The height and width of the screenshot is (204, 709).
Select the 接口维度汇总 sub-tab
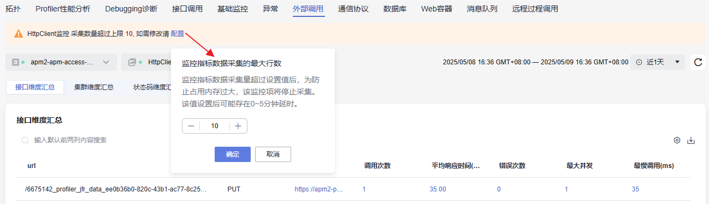point(35,87)
